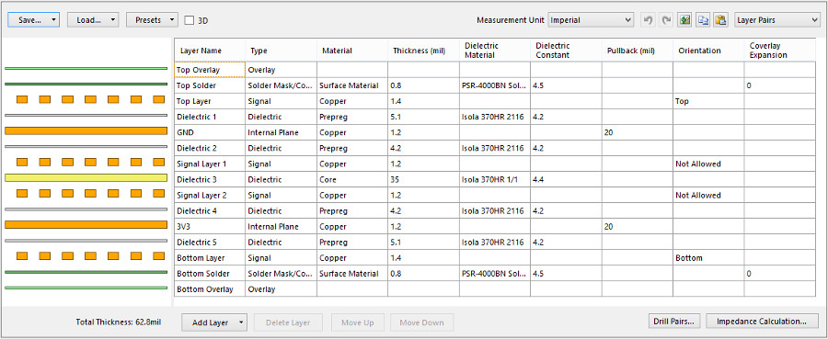Click the GND row pullback value 20
Screen dimensions: 828x339
(638, 132)
